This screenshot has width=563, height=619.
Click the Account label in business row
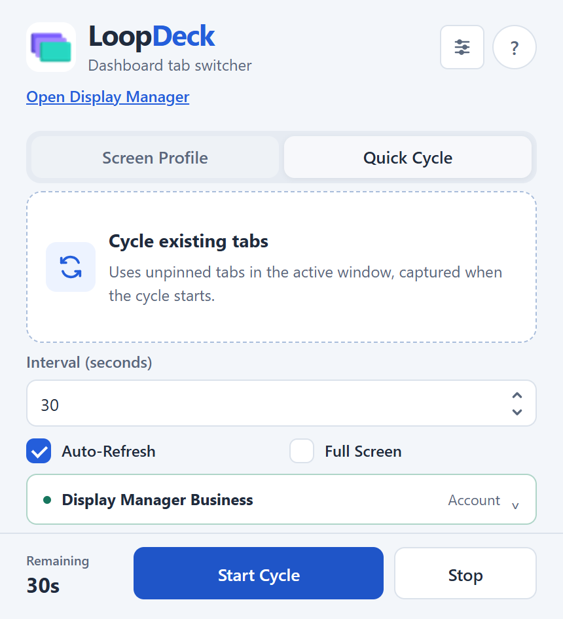click(x=474, y=500)
